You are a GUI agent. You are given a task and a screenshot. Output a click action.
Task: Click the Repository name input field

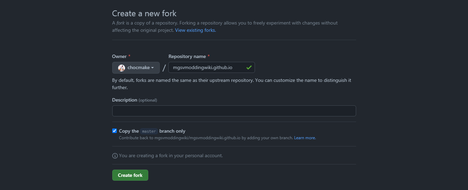211,67
